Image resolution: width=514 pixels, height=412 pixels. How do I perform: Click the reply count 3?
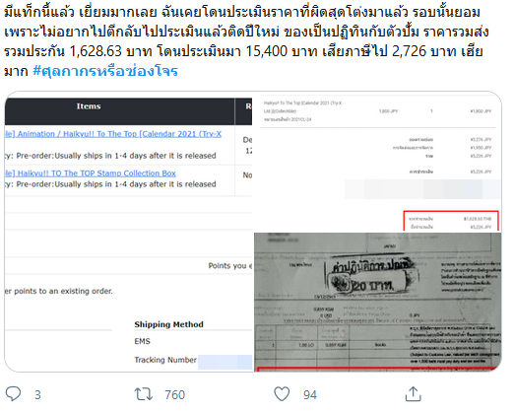point(37,394)
